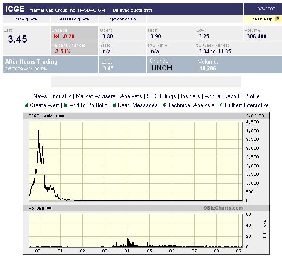
Task: Click the after hours change UNCH
Action: [x=162, y=68]
